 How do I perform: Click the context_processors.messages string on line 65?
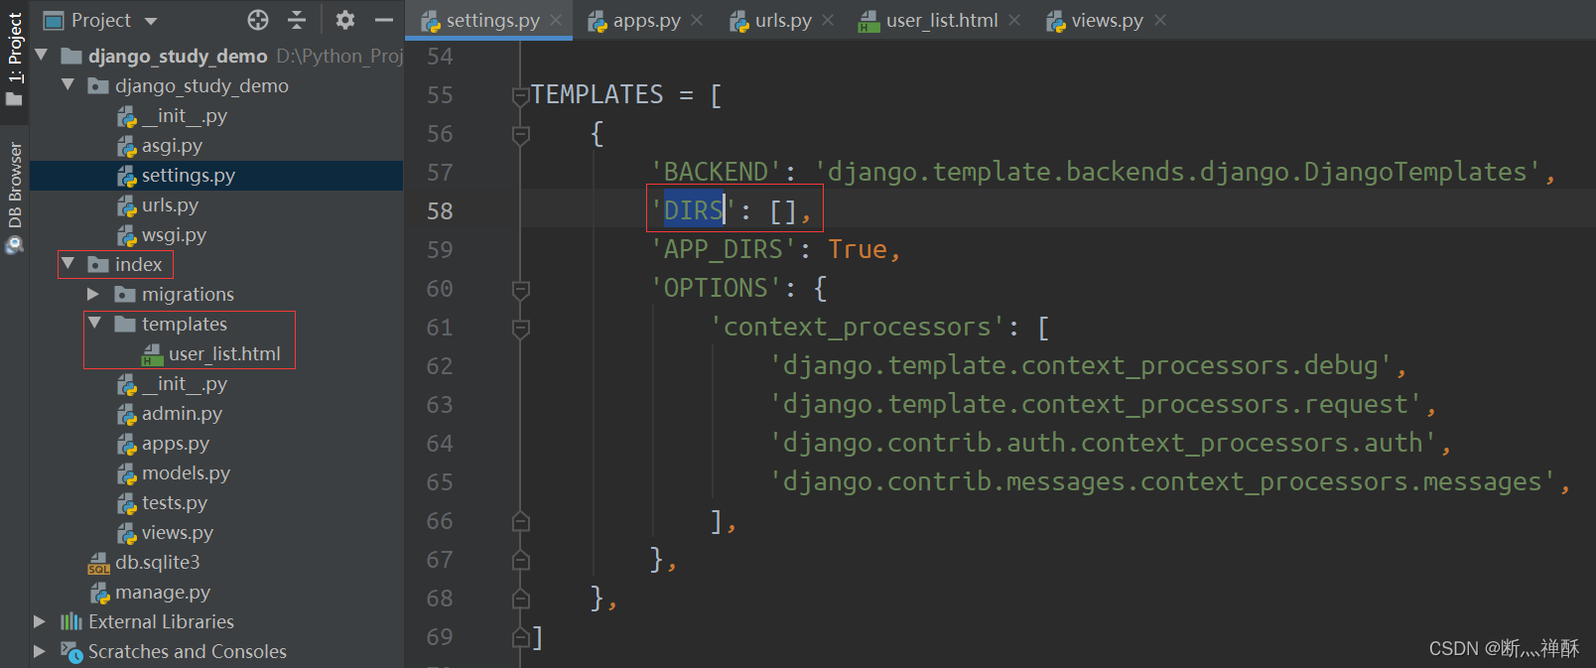(1162, 481)
